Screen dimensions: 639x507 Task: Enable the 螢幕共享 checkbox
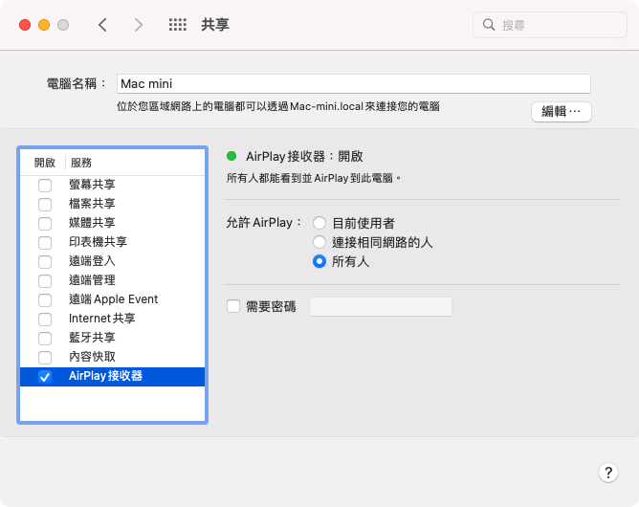[45, 185]
